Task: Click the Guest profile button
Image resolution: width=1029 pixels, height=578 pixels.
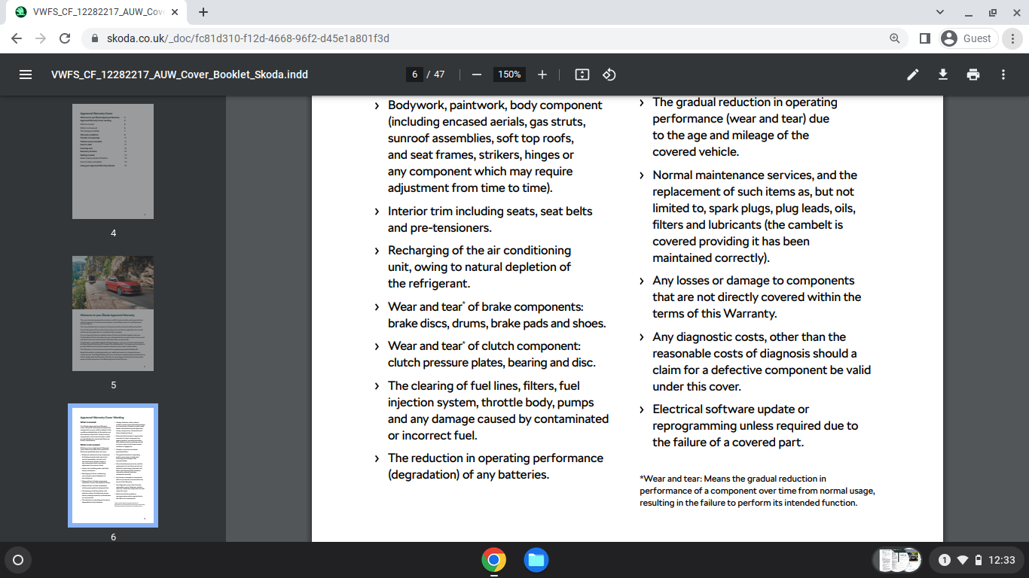Action: (969, 38)
